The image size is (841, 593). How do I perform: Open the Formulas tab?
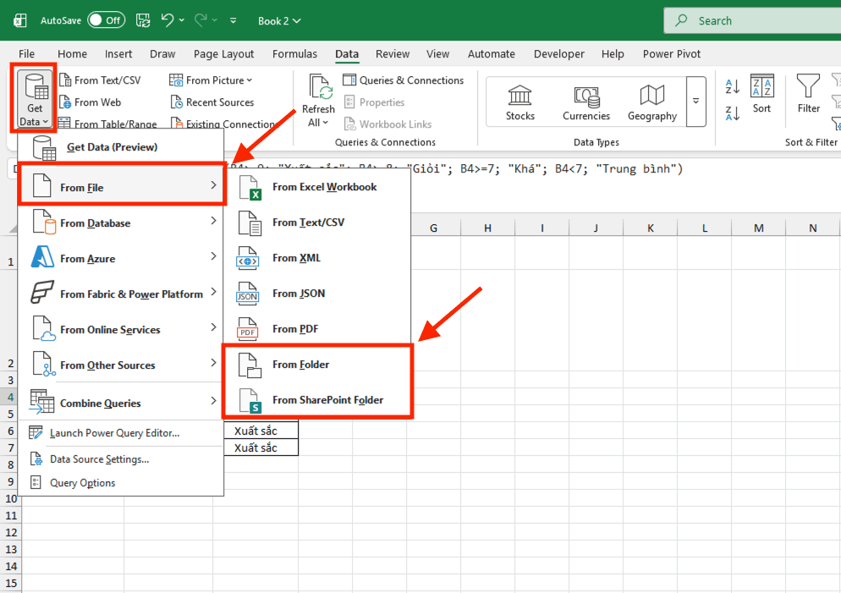[294, 53]
